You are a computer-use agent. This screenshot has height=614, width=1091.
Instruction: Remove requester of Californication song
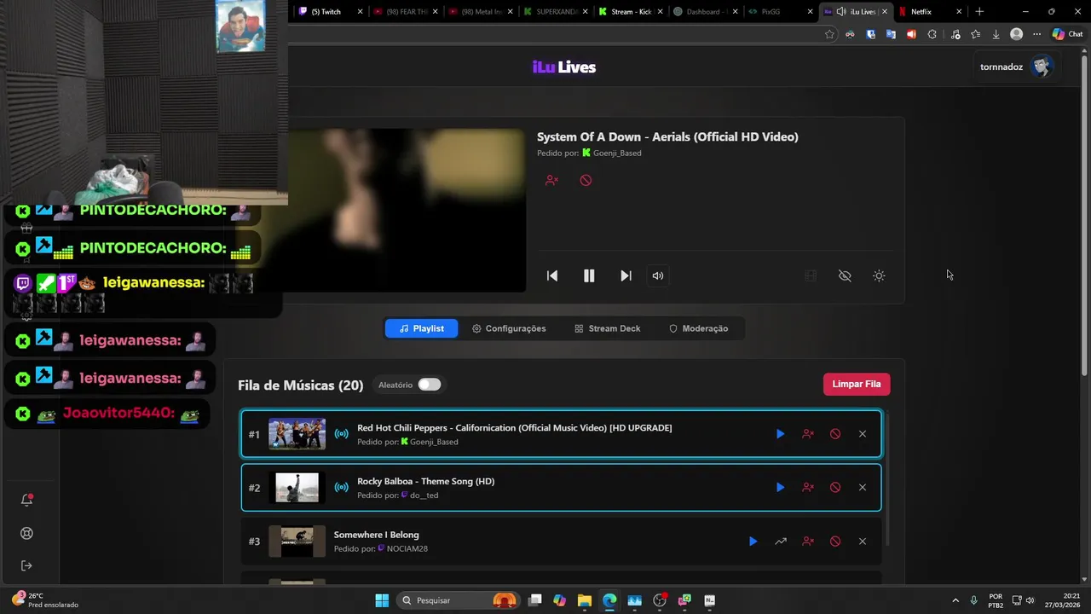[x=808, y=434]
